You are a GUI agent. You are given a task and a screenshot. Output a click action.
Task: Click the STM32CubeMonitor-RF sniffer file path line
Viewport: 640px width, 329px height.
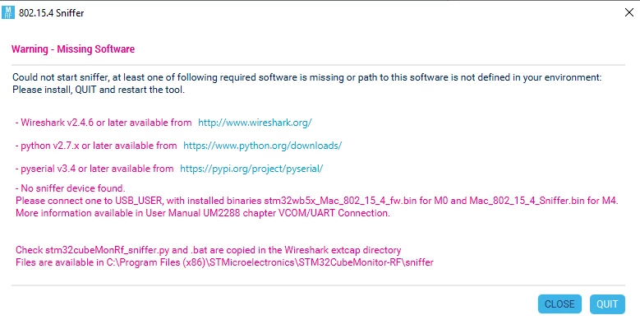[x=224, y=262]
